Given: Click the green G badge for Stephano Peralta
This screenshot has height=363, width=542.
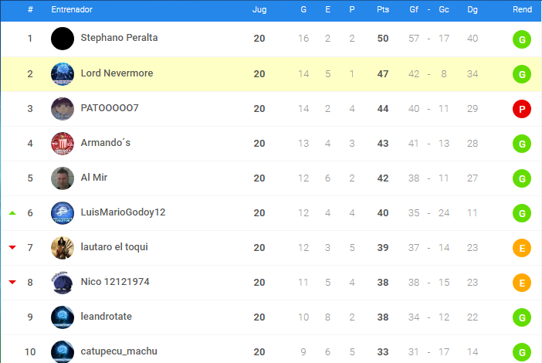Looking at the screenshot, I should (522, 39).
